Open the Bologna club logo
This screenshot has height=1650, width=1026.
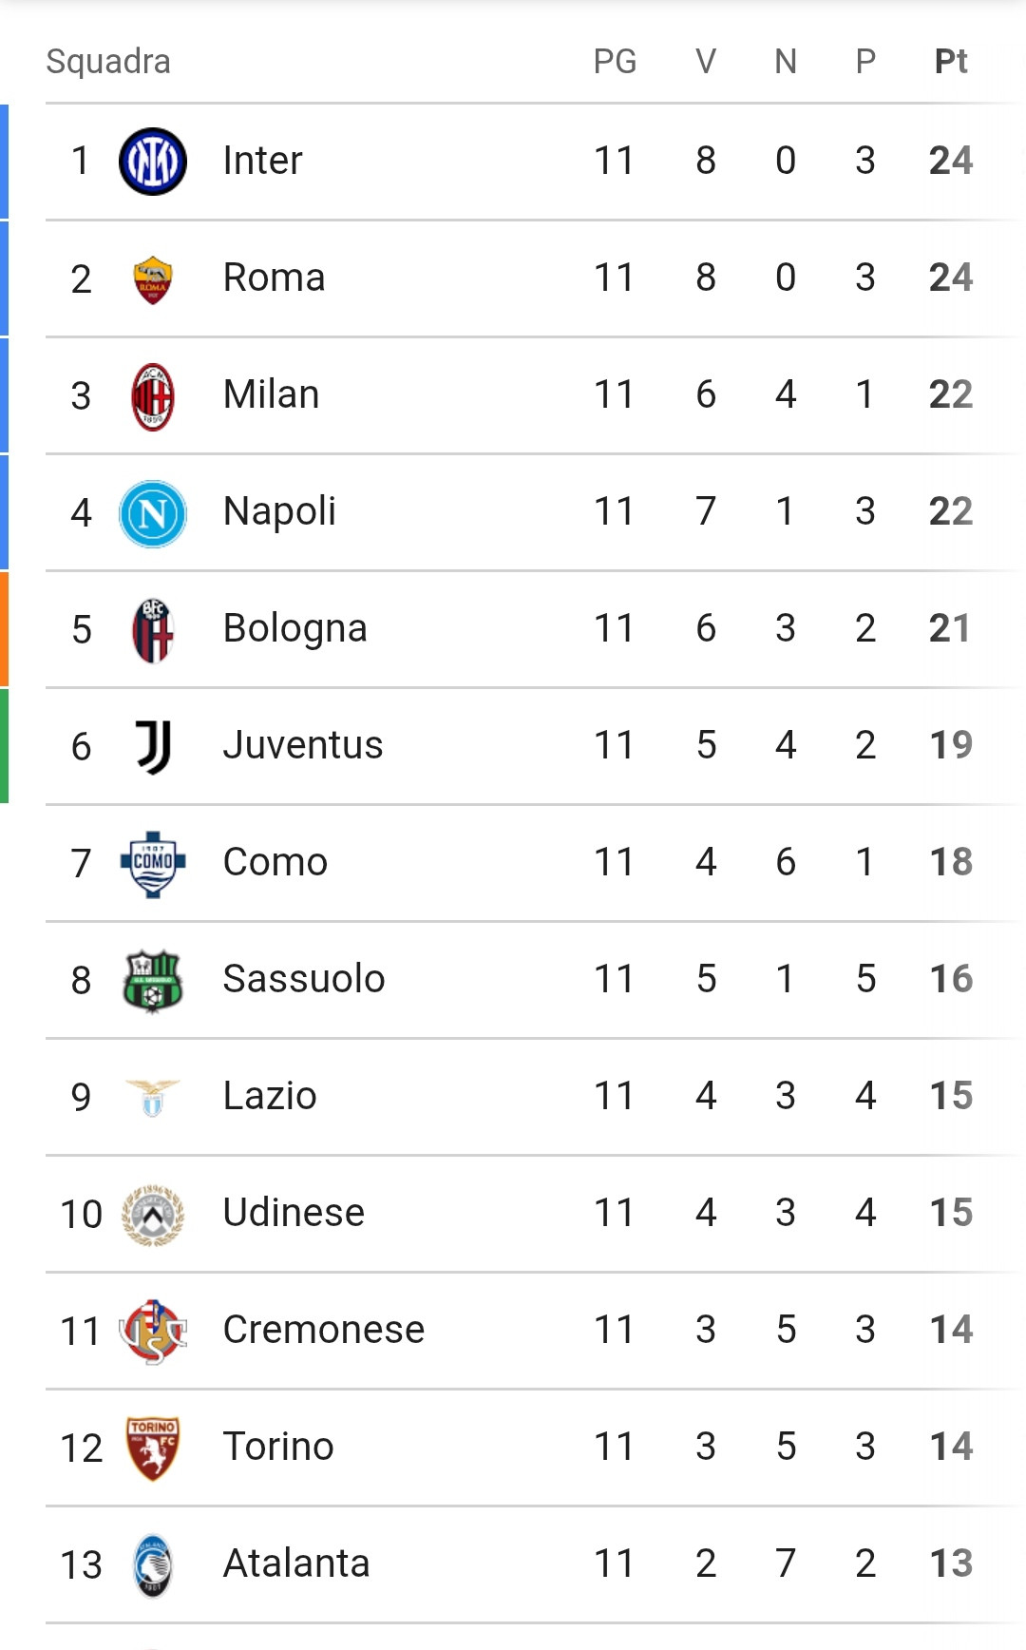152,630
